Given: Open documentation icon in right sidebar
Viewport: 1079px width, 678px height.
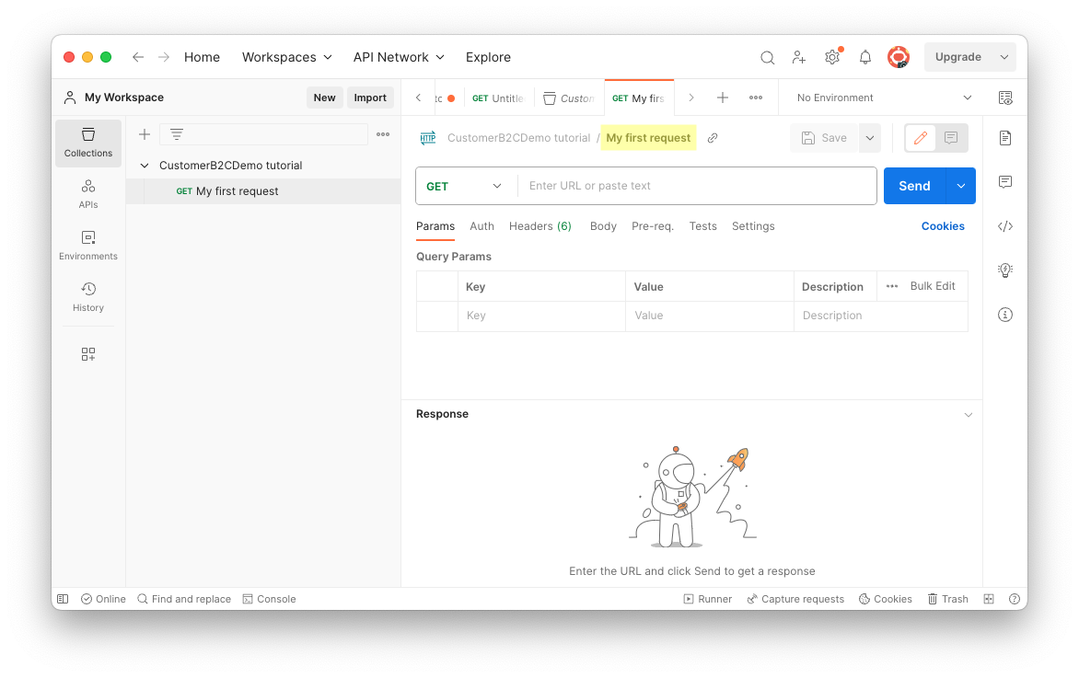Looking at the screenshot, I should pos(1005,138).
